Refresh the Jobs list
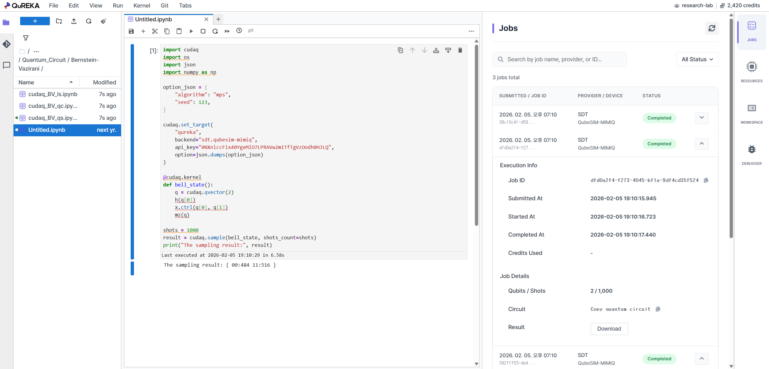This screenshot has height=369, width=769. (x=712, y=28)
